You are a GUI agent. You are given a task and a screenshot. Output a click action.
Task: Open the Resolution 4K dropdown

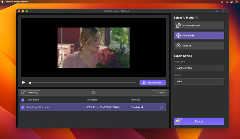coord(199,68)
